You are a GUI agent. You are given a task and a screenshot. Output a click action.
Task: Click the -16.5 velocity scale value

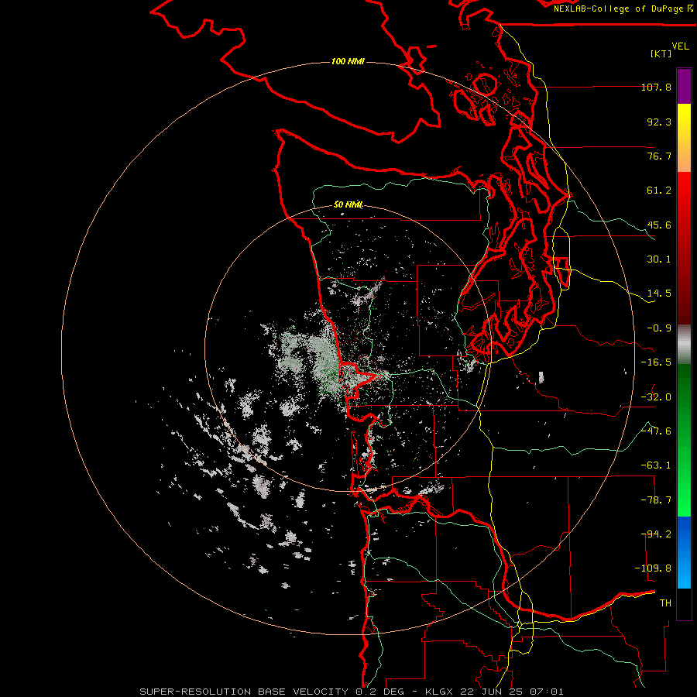pos(656,362)
